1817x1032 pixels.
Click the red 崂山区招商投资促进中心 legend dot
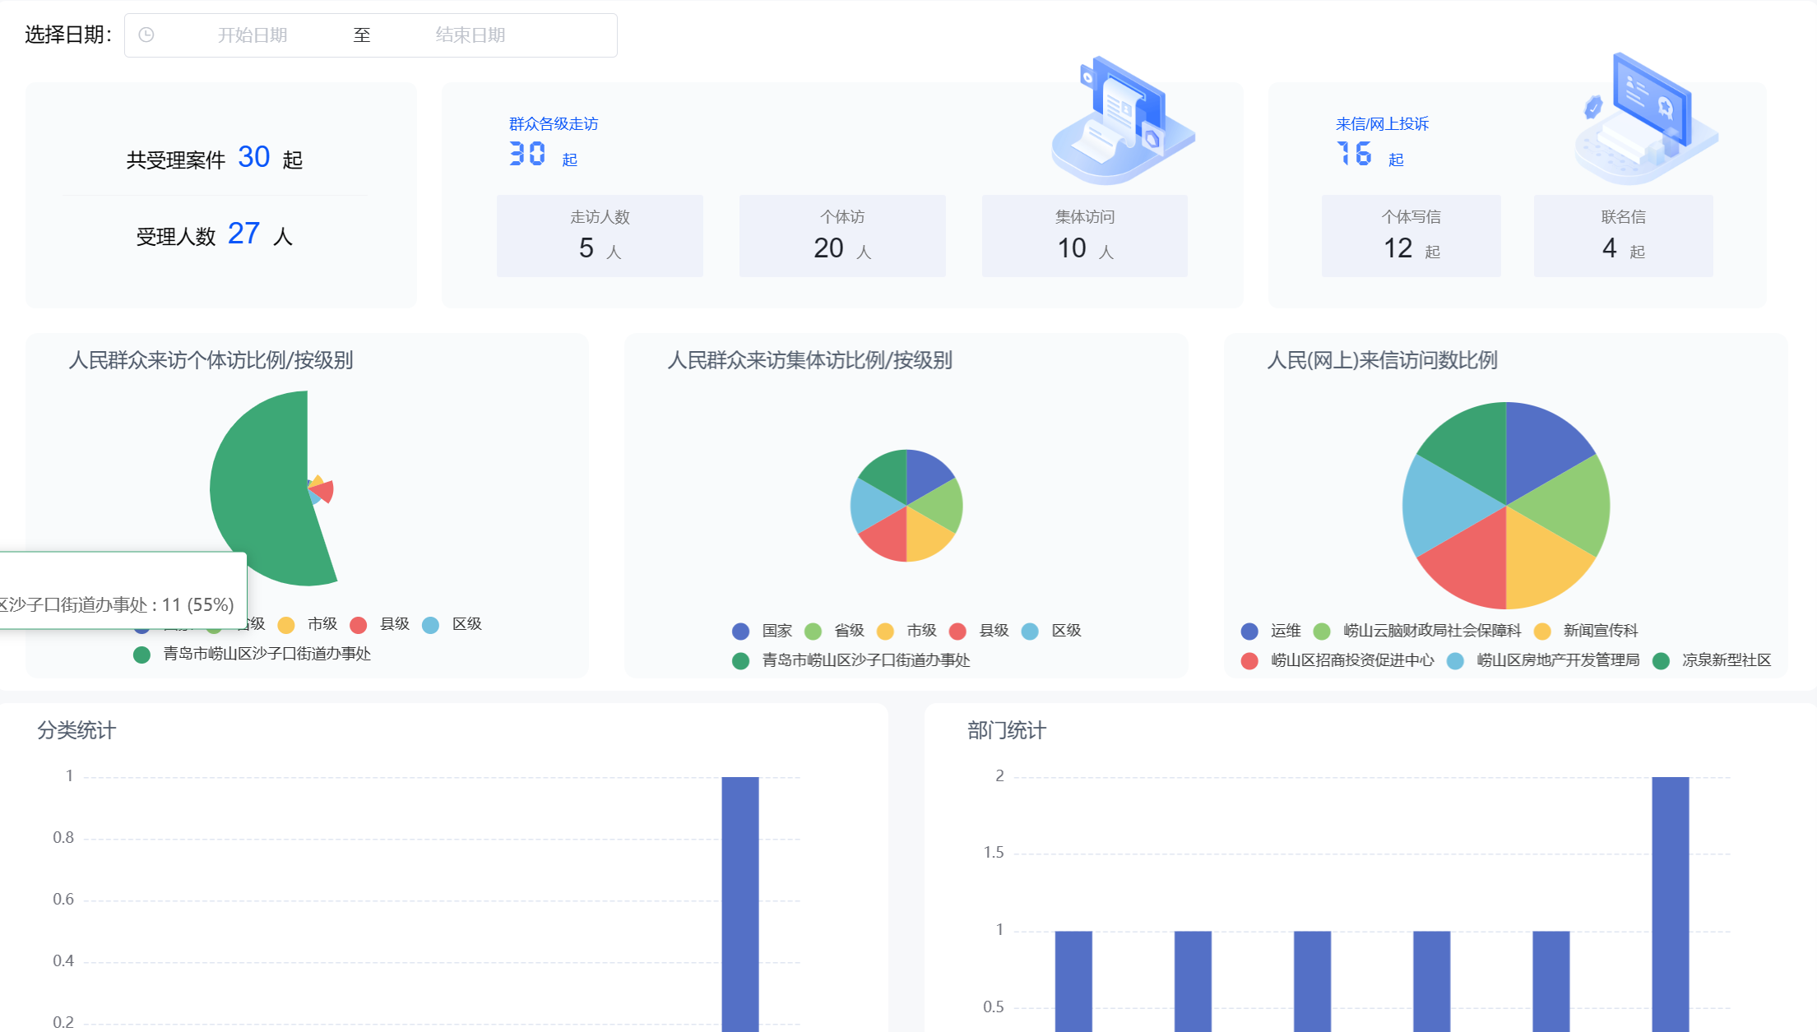(1249, 660)
